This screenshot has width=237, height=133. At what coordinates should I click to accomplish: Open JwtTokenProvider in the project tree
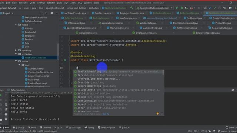click(x=33, y=21)
